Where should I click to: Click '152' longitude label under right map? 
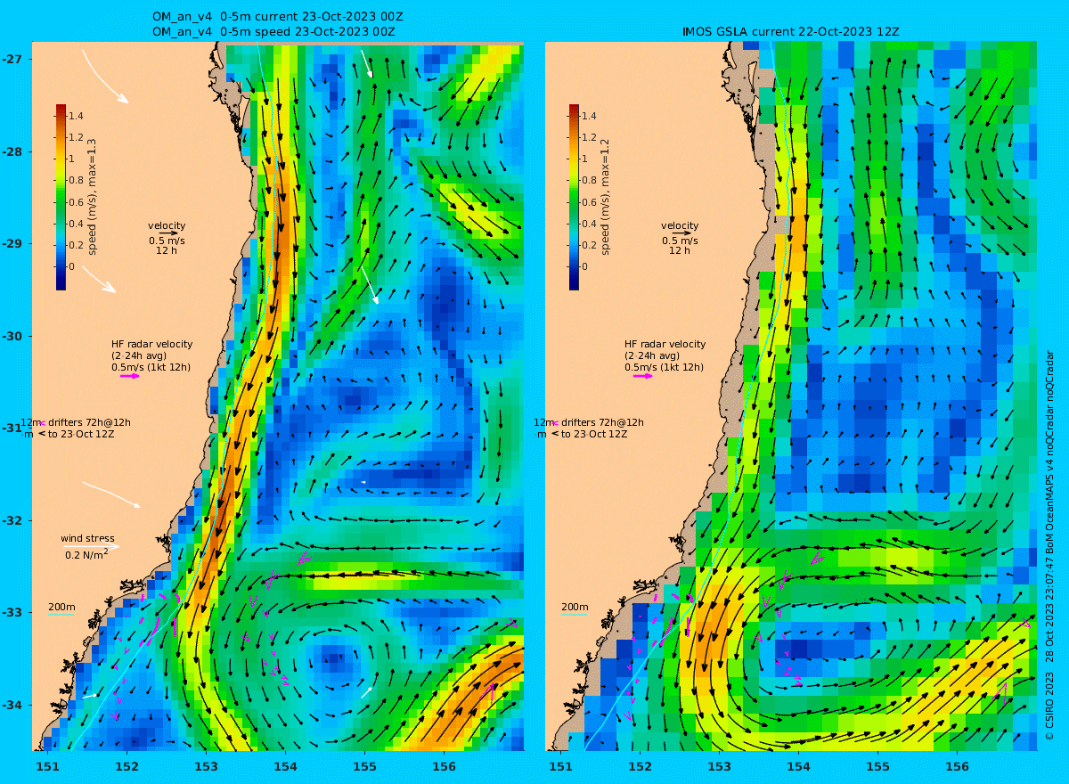tap(640, 766)
